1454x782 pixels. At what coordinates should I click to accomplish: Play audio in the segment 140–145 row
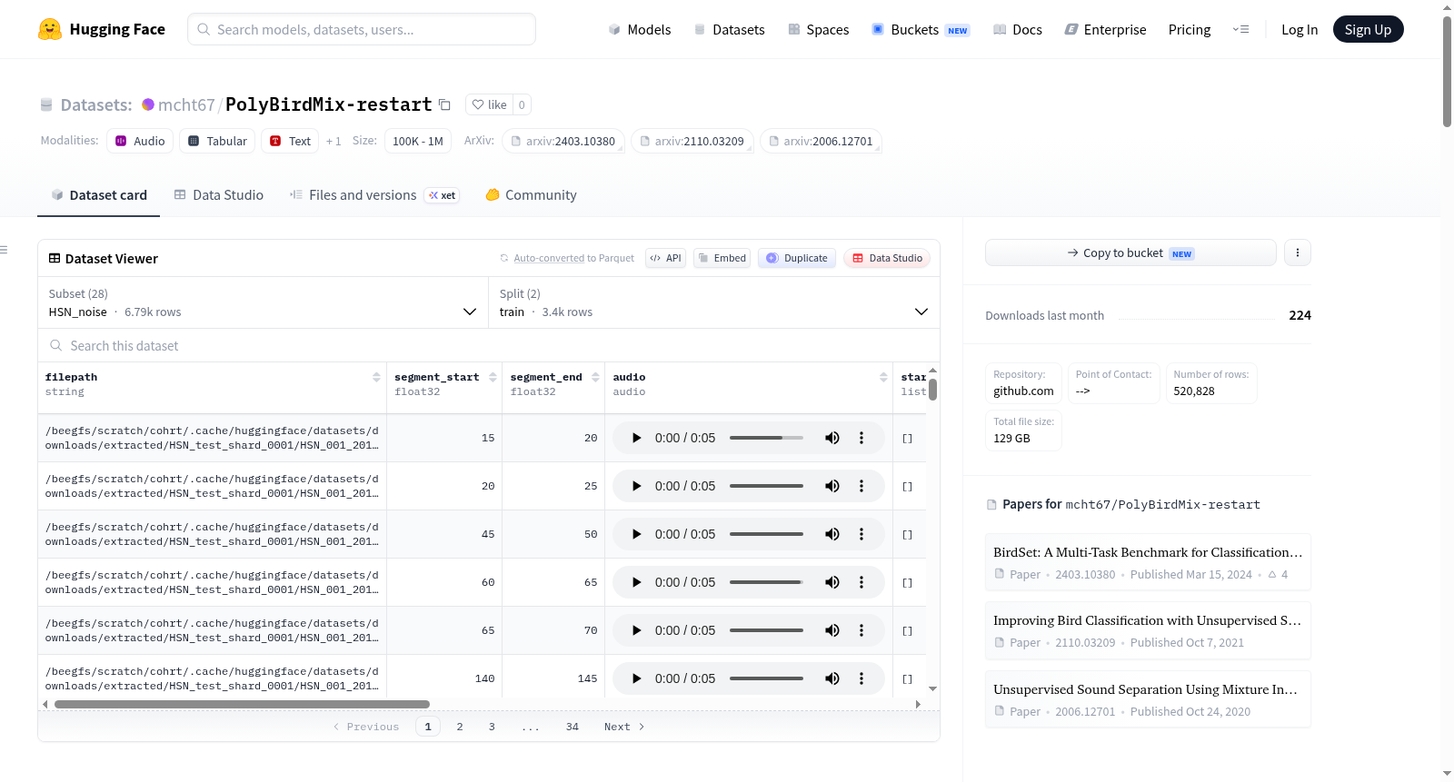(637, 678)
